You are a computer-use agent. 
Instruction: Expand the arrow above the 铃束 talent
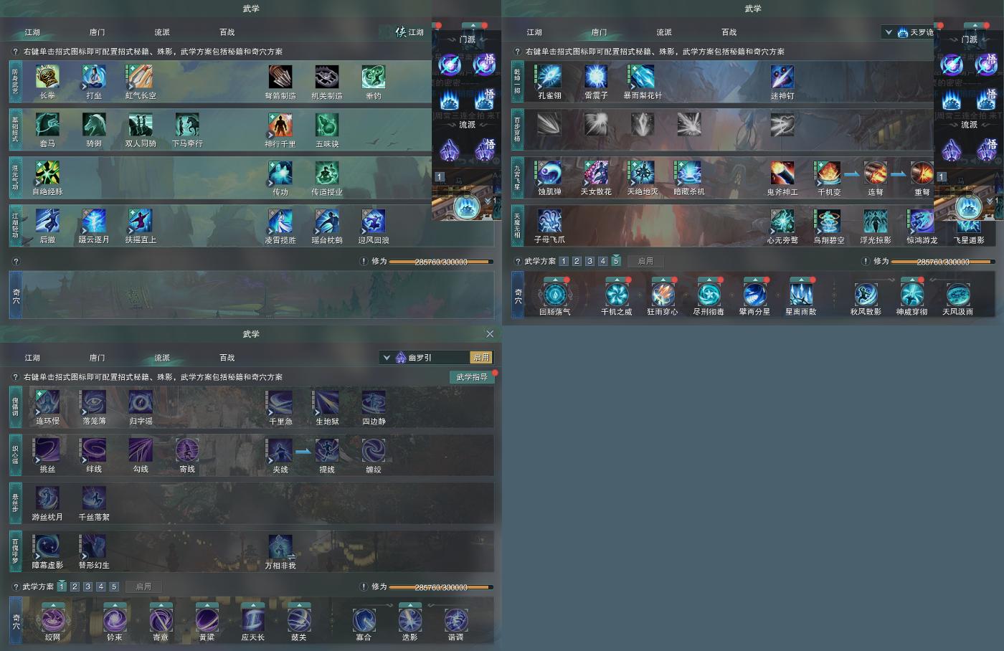[x=115, y=605]
